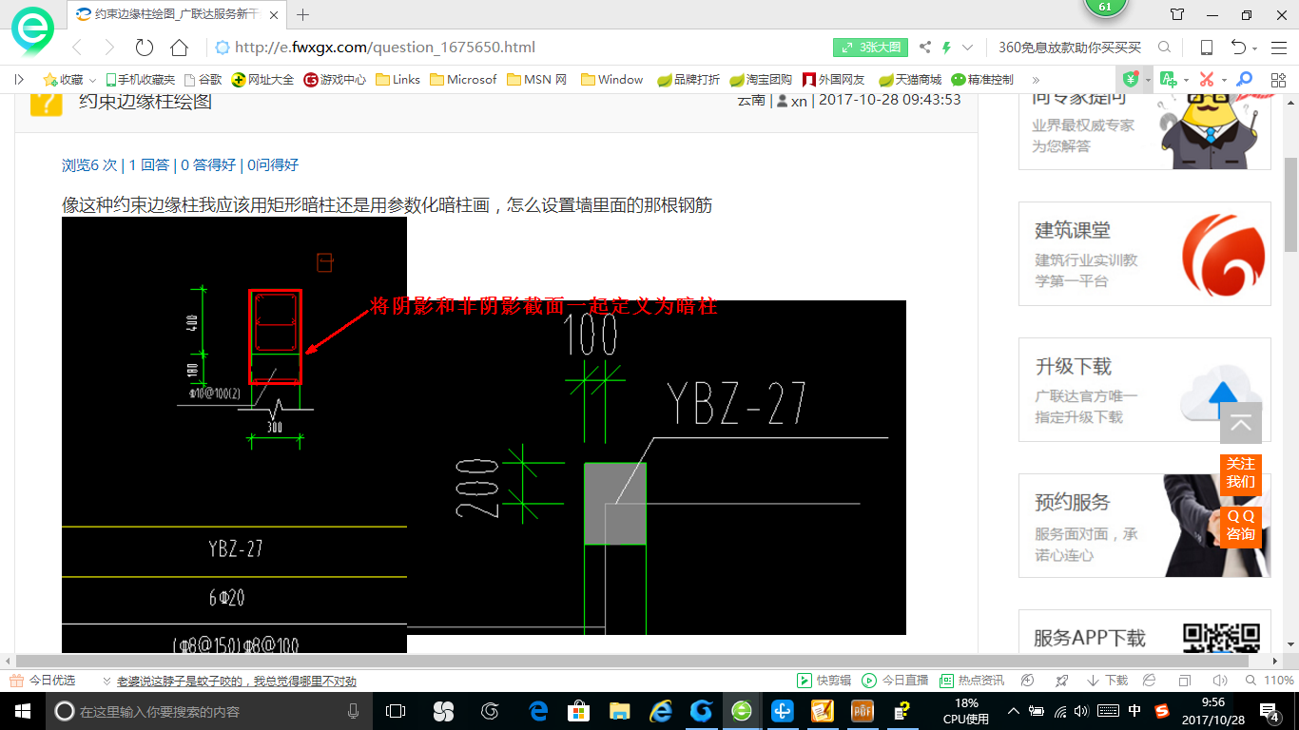Open the 预约服务 sidebar banner
The height and width of the screenshot is (730, 1299).
click(1145, 526)
